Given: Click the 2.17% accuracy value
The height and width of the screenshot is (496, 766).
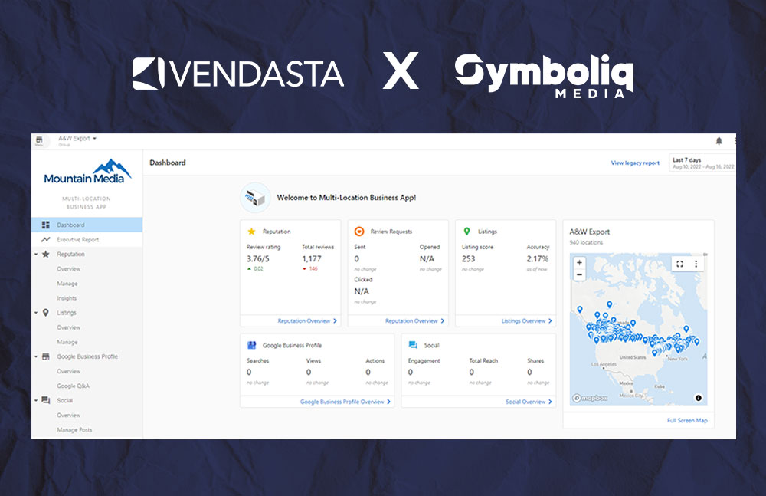Looking at the screenshot, I should click(538, 259).
